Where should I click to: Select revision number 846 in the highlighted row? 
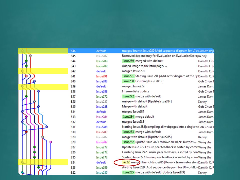pyautogui.click(x=73, y=51)
